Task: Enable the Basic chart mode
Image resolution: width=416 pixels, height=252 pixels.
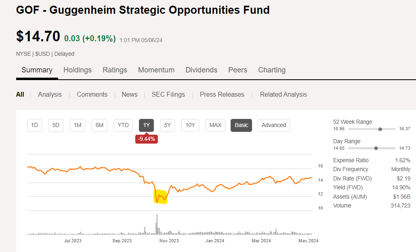Action: point(241,125)
